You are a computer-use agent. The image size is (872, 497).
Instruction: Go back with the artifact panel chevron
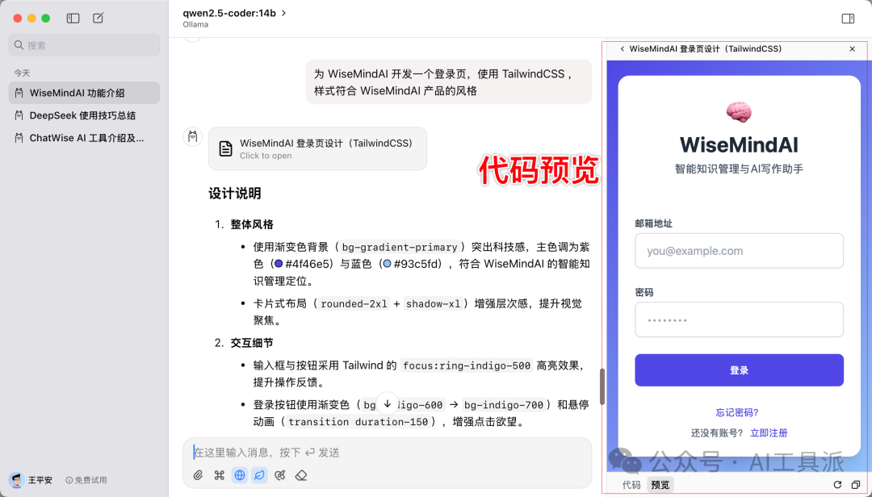pos(622,49)
